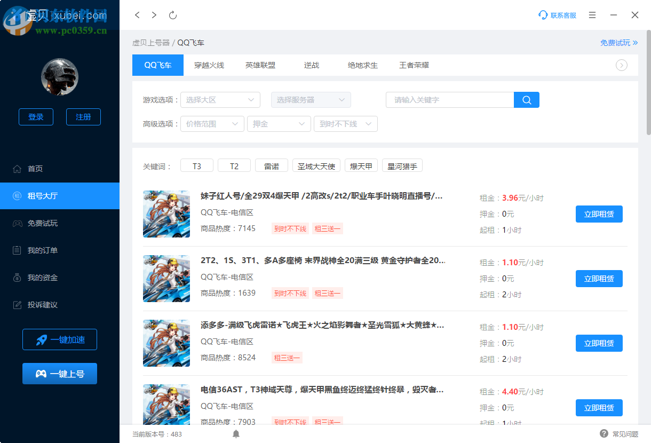
Task: Open the hamburger menu icon
Action: click(x=592, y=15)
